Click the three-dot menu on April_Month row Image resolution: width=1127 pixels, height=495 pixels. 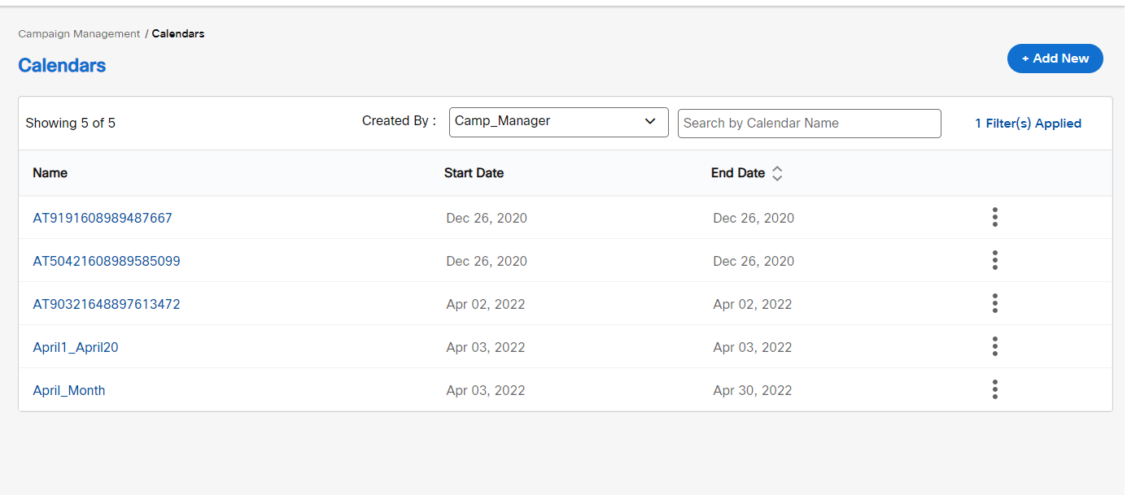994,389
